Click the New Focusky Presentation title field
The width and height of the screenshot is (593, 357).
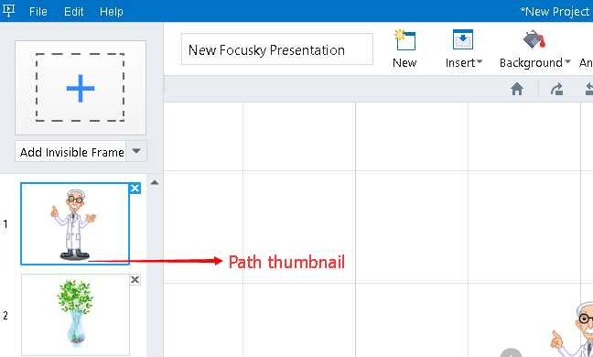(277, 49)
